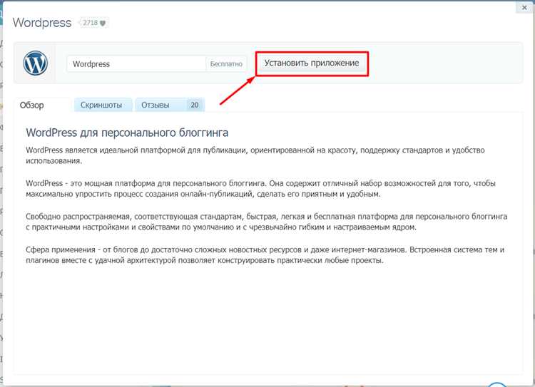Click the heading WordPress для персонального блоггинга
Image resolution: width=535 pixels, height=387 pixels.
(x=127, y=133)
